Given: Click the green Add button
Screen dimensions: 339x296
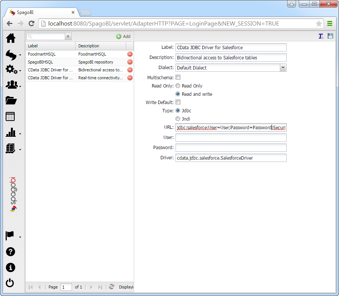Looking at the screenshot, I should pyautogui.click(x=123, y=36).
